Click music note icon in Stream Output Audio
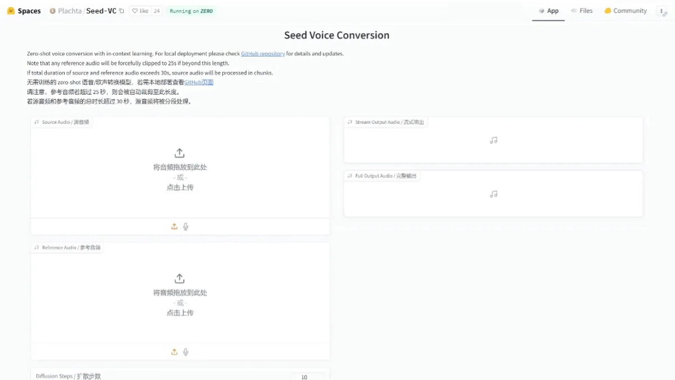Screen dimensions: 675x380 pos(493,140)
